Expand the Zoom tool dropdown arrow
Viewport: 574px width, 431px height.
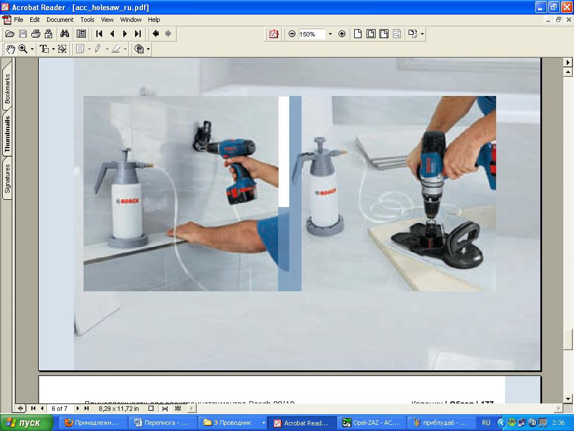pyautogui.click(x=32, y=49)
